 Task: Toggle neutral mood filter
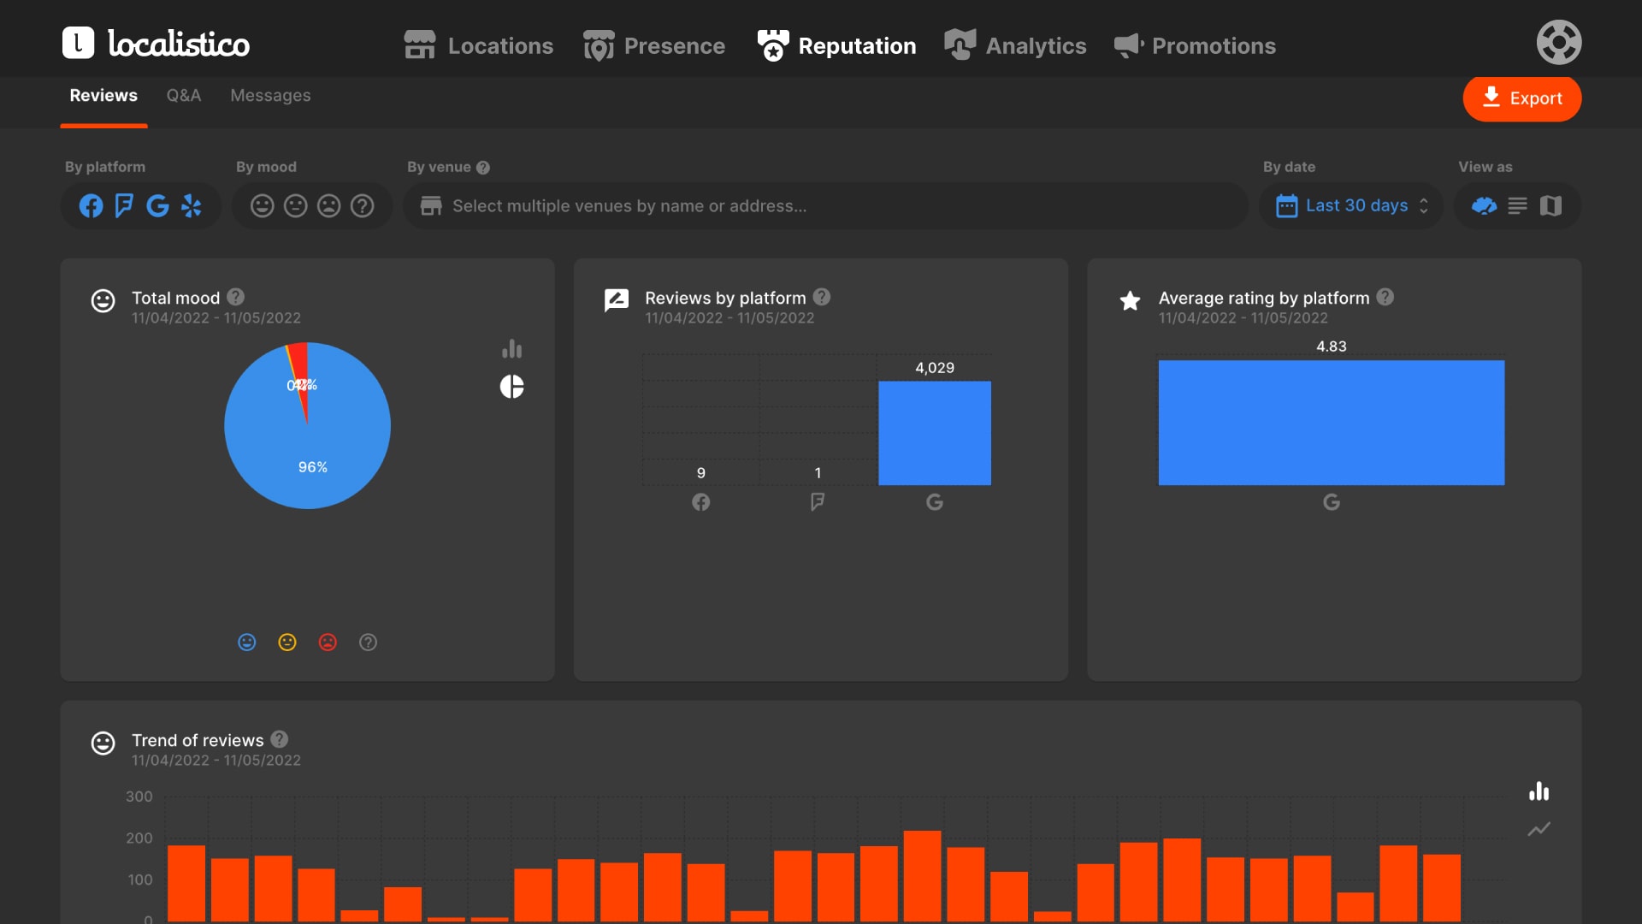point(295,206)
